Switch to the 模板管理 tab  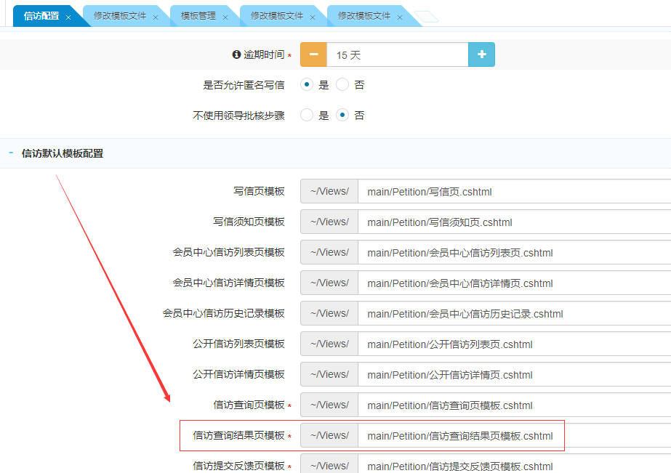197,16
